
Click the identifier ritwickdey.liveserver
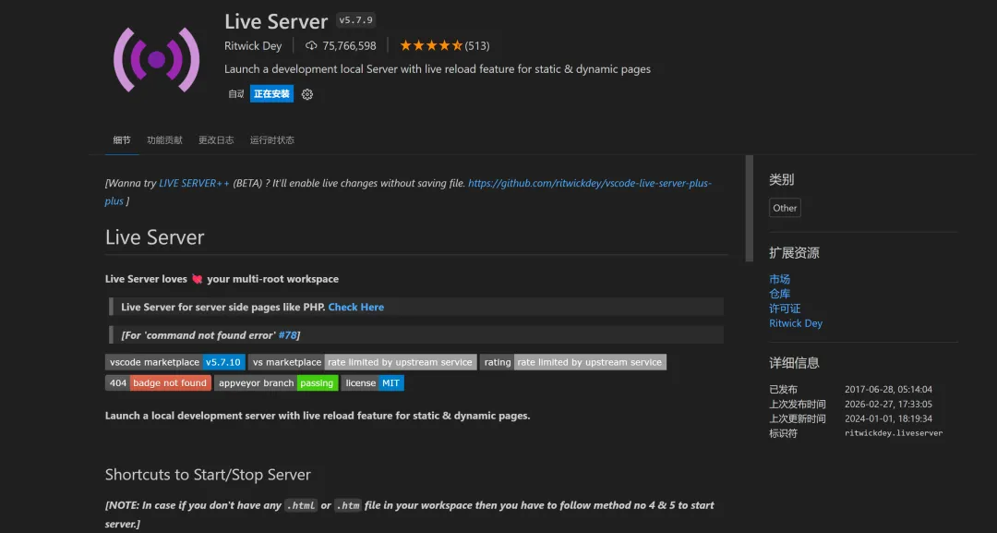[x=894, y=433]
